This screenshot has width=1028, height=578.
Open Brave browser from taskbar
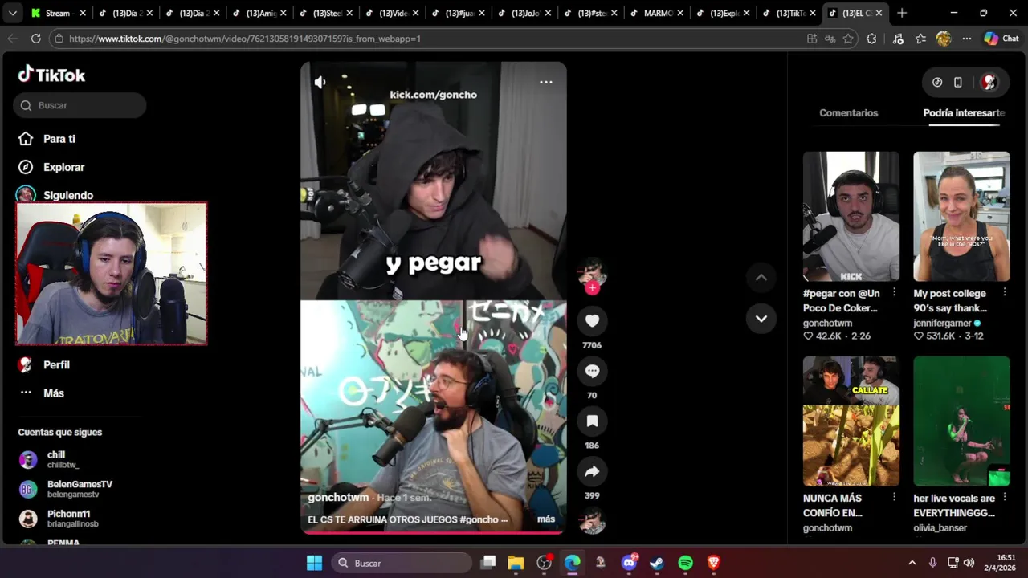[713, 563]
